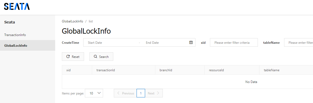This screenshot has height=103, width=313.
Task: Click the Search magnifier icon
Action: pyautogui.click(x=95, y=57)
